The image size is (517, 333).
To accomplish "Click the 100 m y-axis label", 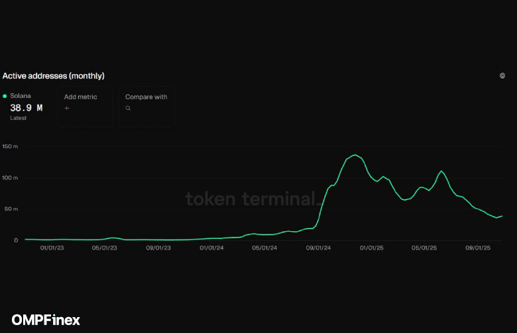I will pos(9,178).
